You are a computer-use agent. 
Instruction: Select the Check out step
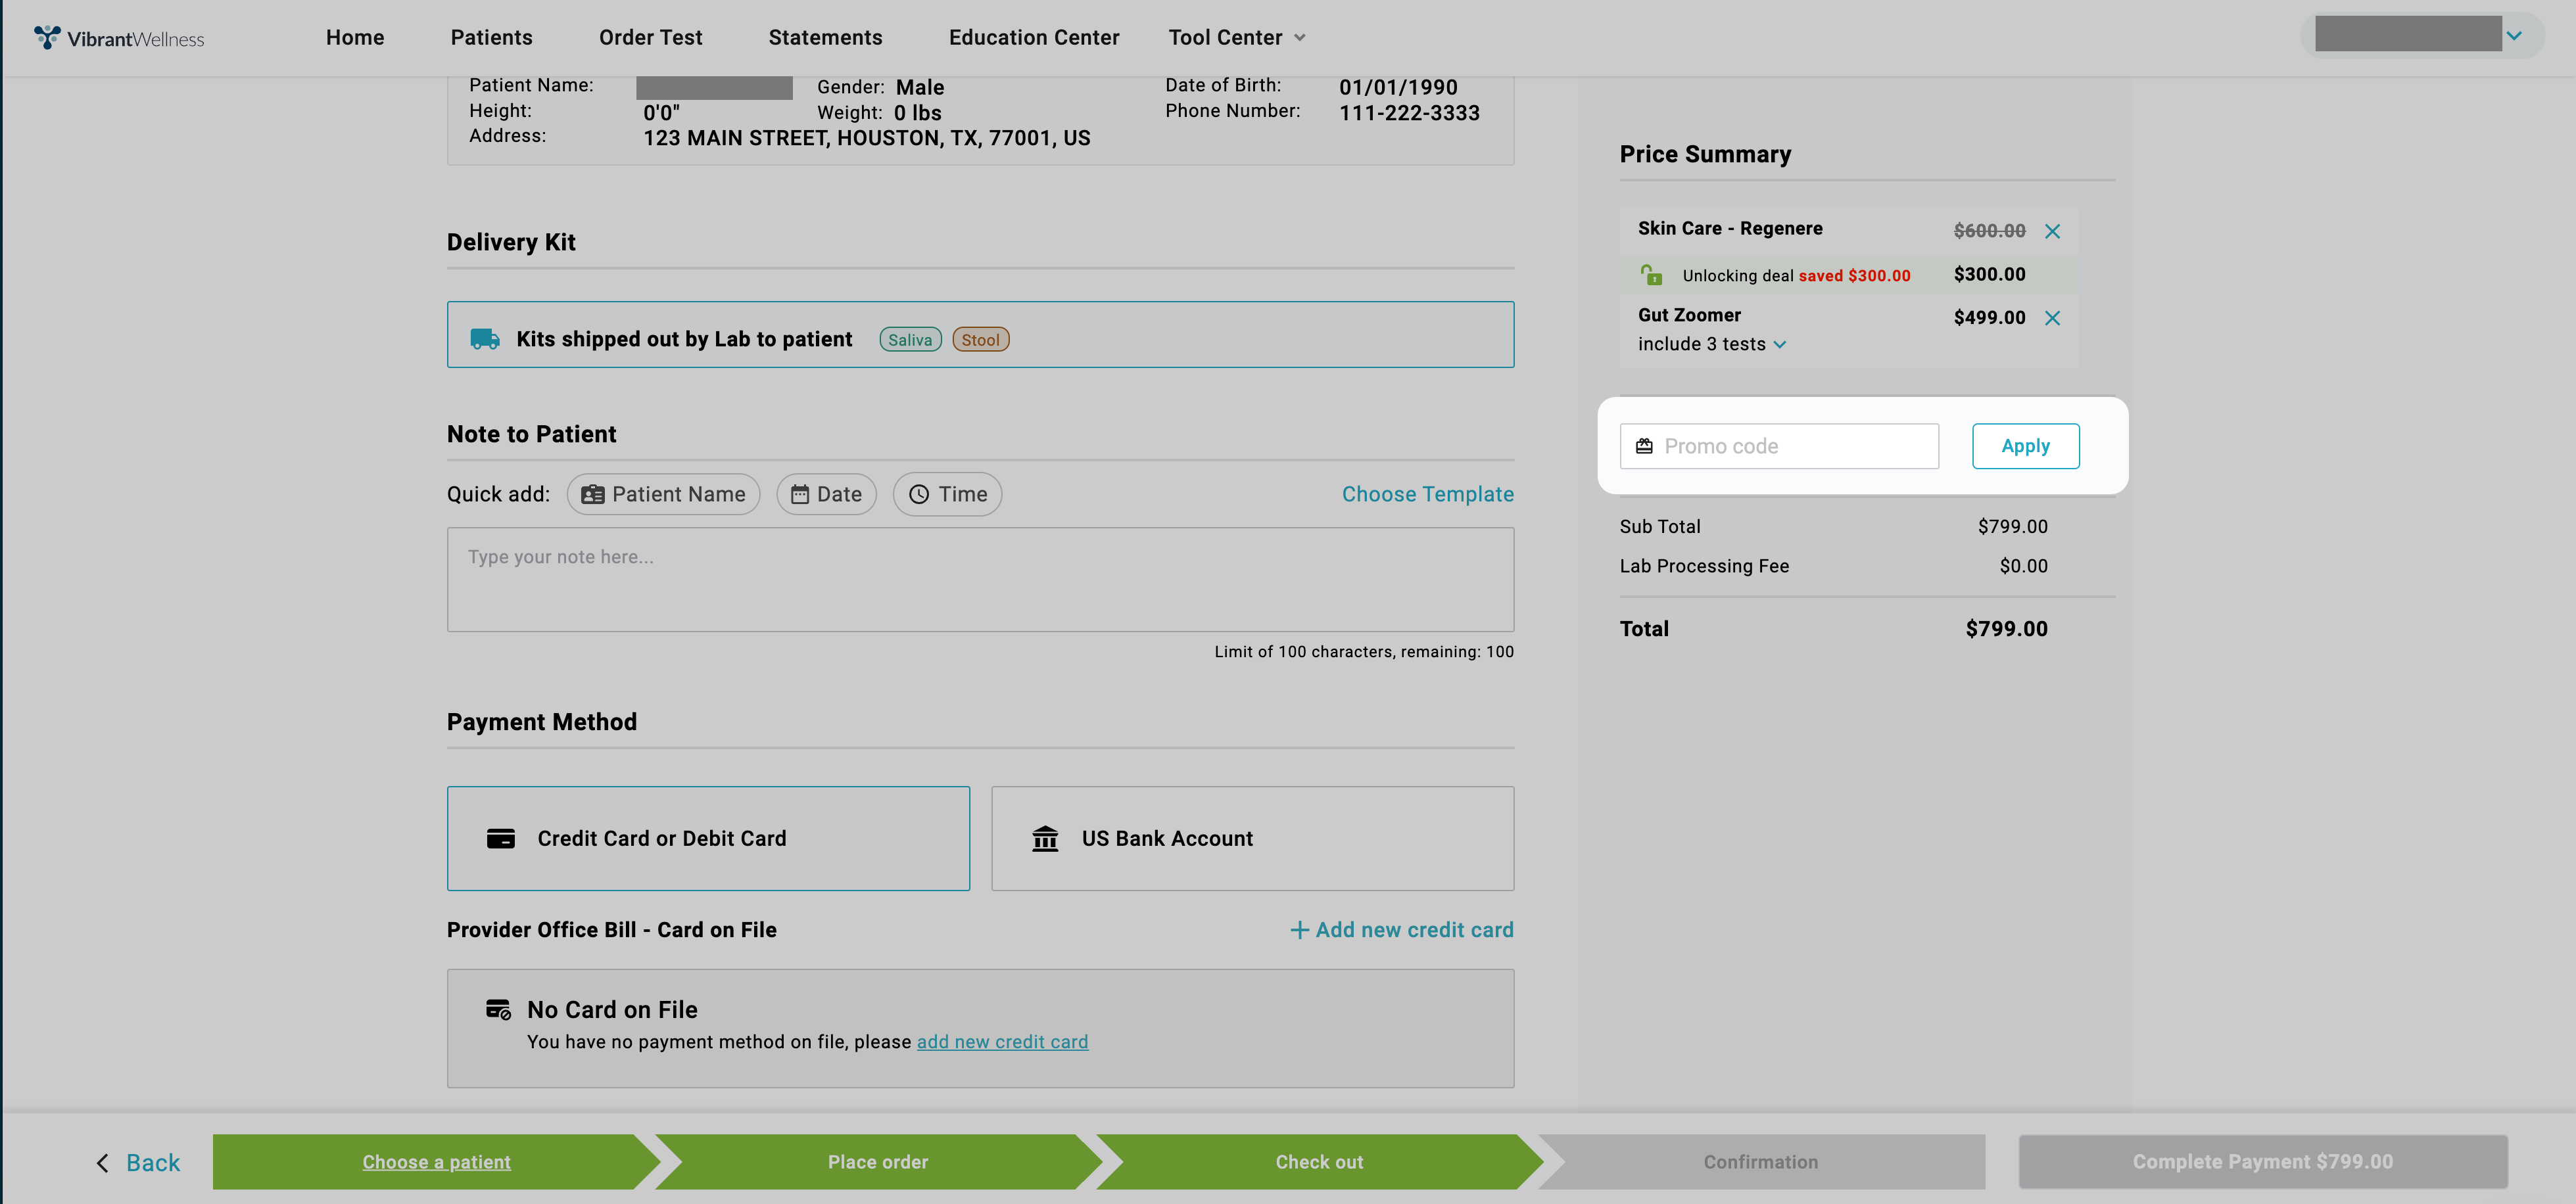point(1319,1162)
